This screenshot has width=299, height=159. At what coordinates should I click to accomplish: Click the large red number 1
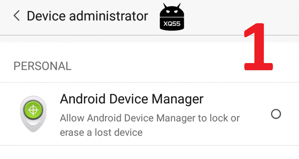point(258,47)
